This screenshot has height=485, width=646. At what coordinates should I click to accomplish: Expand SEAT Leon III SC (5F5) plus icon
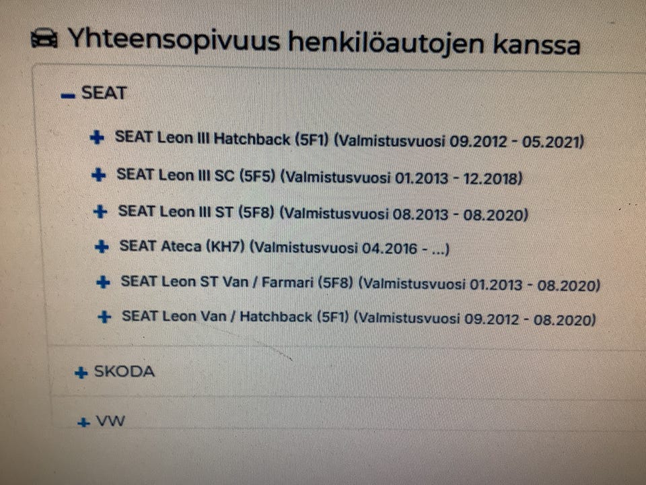tap(98, 175)
